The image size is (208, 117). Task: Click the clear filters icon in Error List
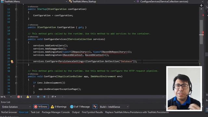(95, 107)
